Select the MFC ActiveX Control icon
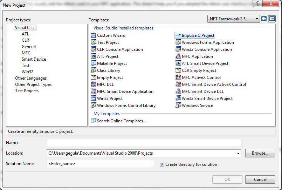 [x=178, y=77]
